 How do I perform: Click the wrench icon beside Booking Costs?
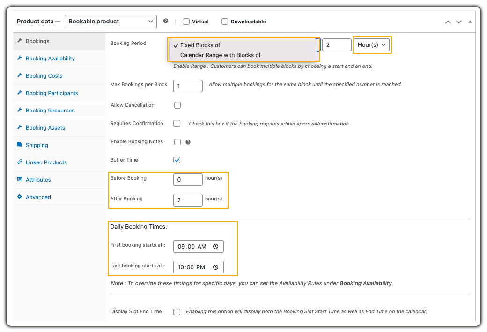click(20, 75)
